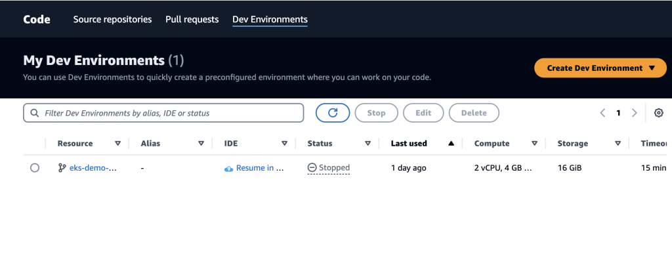Click the Edit button

click(423, 113)
